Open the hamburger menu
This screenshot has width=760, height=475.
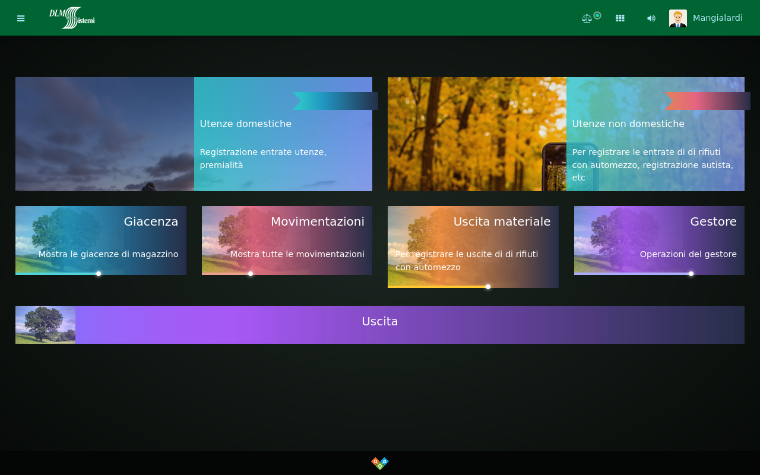point(21,18)
